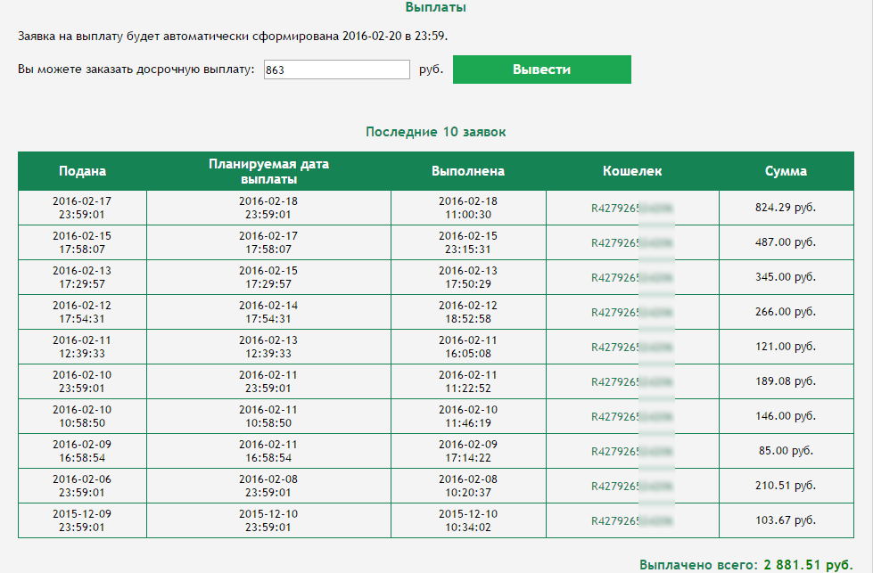Open wallet link in 824.29 руб. row
This screenshot has width=873, height=573.
[x=632, y=209]
